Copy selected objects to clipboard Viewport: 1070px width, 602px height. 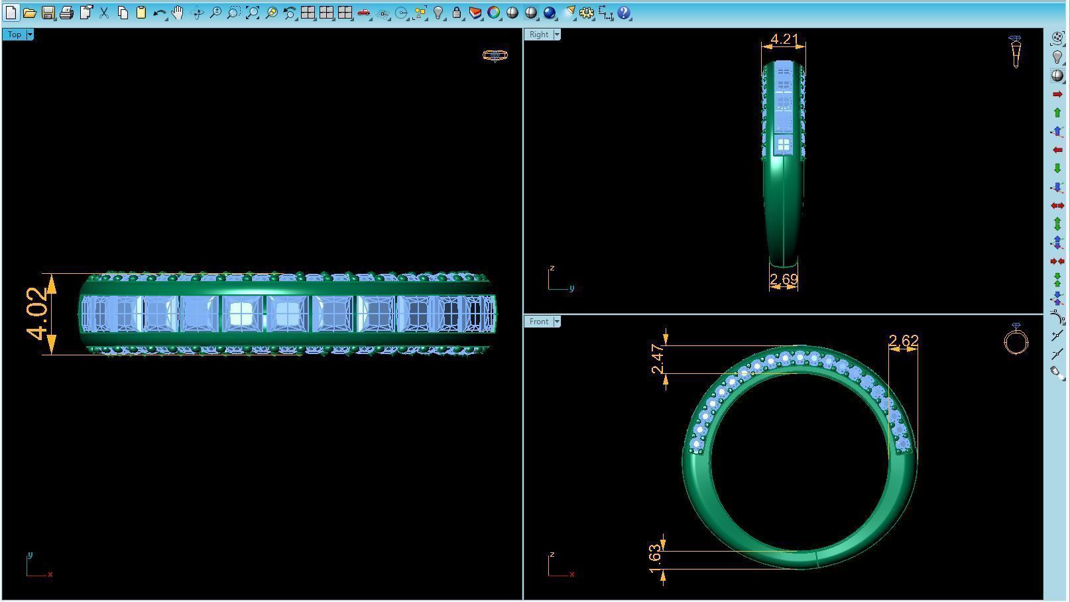coord(123,13)
